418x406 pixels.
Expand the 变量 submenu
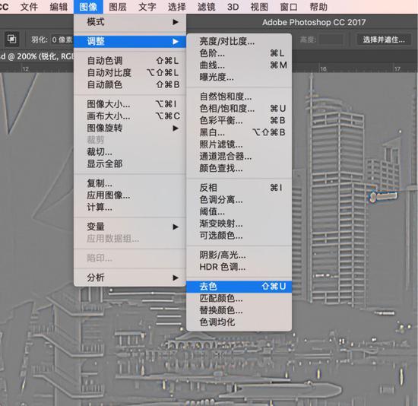130,227
